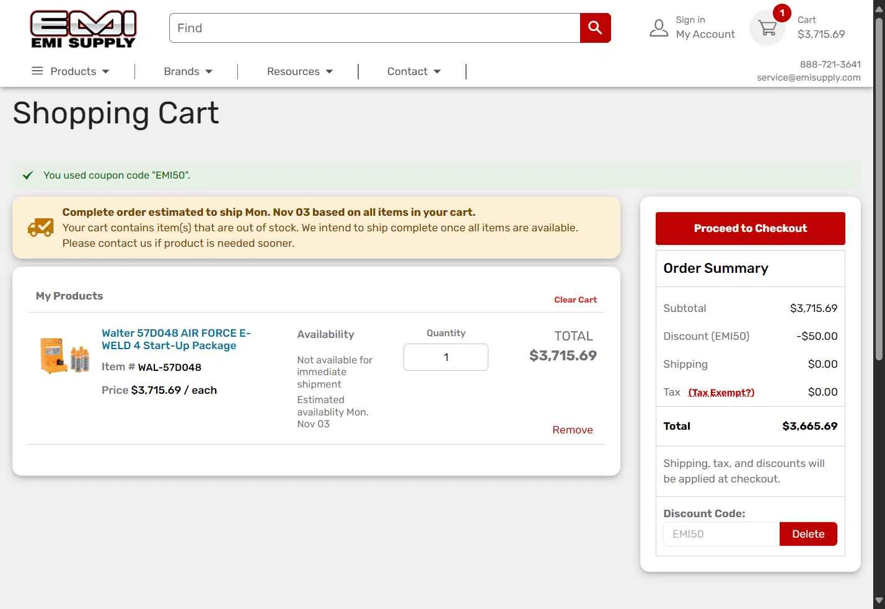Click the 888-721-3641 phone number
This screenshot has height=609, width=885.
pyautogui.click(x=830, y=64)
